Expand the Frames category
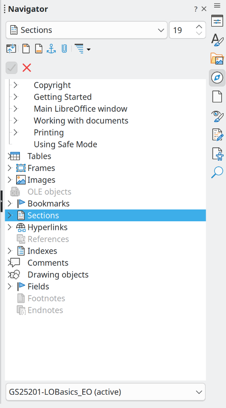 click(9, 168)
